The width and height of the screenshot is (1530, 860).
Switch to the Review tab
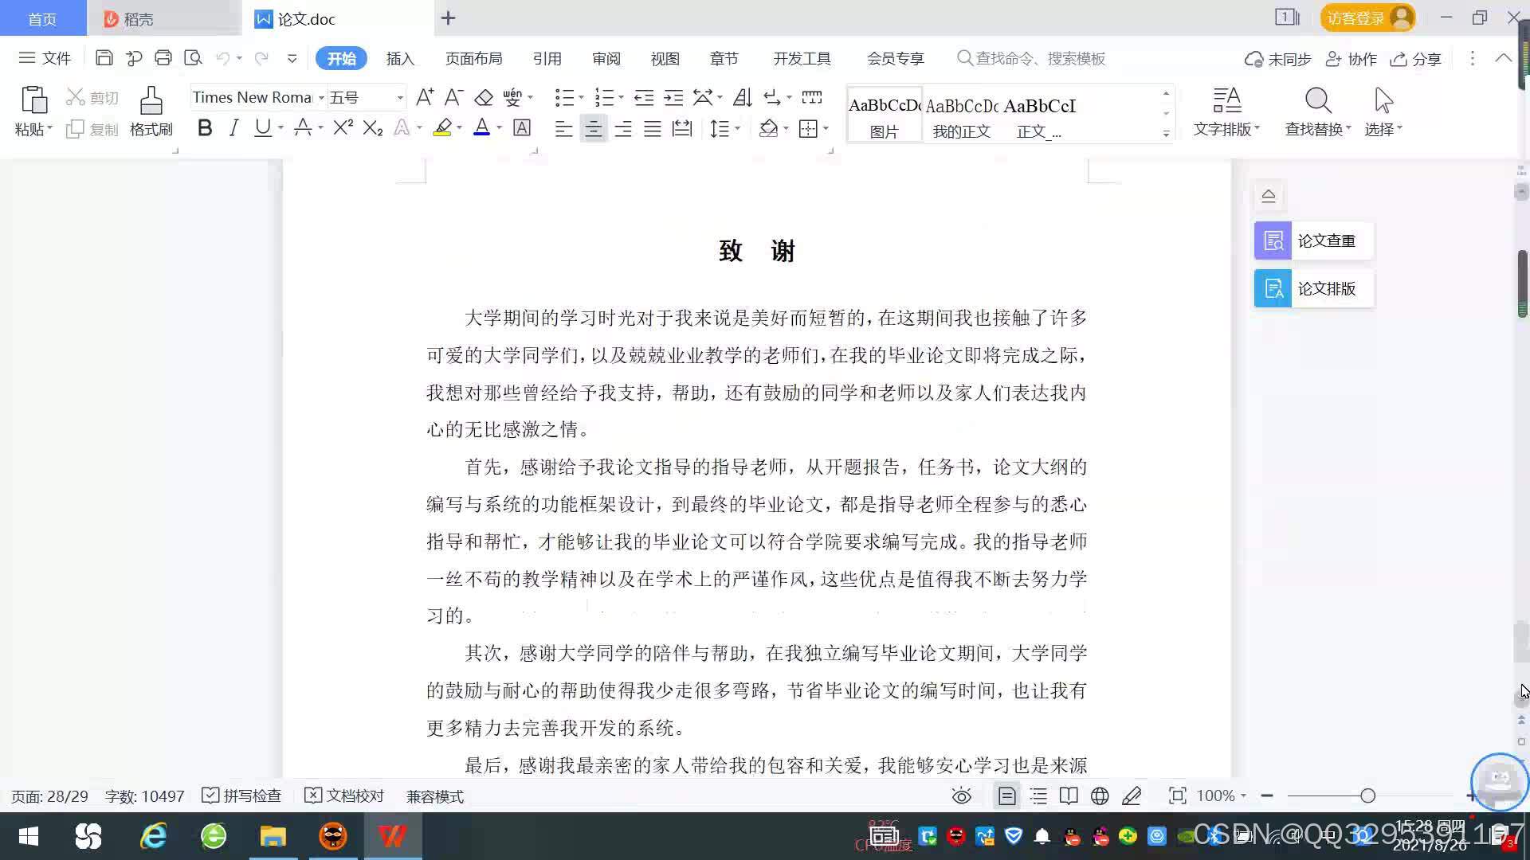(x=606, y=58)
